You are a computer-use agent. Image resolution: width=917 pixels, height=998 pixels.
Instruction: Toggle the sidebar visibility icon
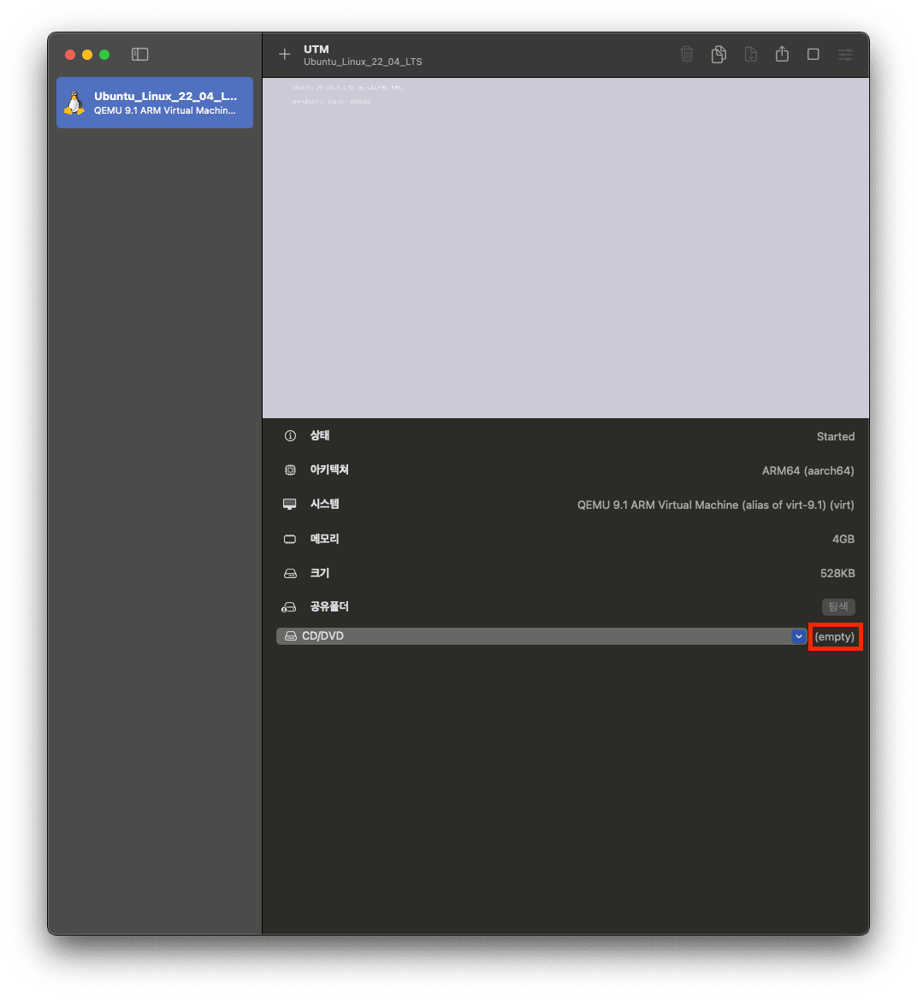point(139,55)
